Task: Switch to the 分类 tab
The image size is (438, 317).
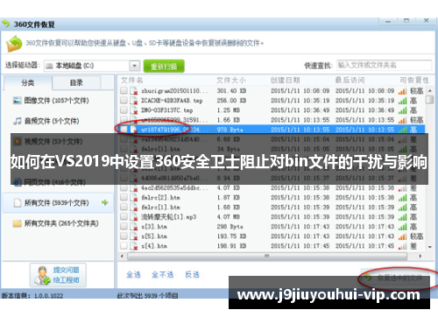Action: [x=28, y=82]
